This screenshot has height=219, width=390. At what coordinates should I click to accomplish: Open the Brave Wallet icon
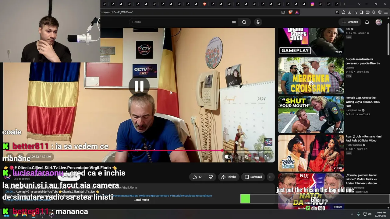[x=368, y=12]
